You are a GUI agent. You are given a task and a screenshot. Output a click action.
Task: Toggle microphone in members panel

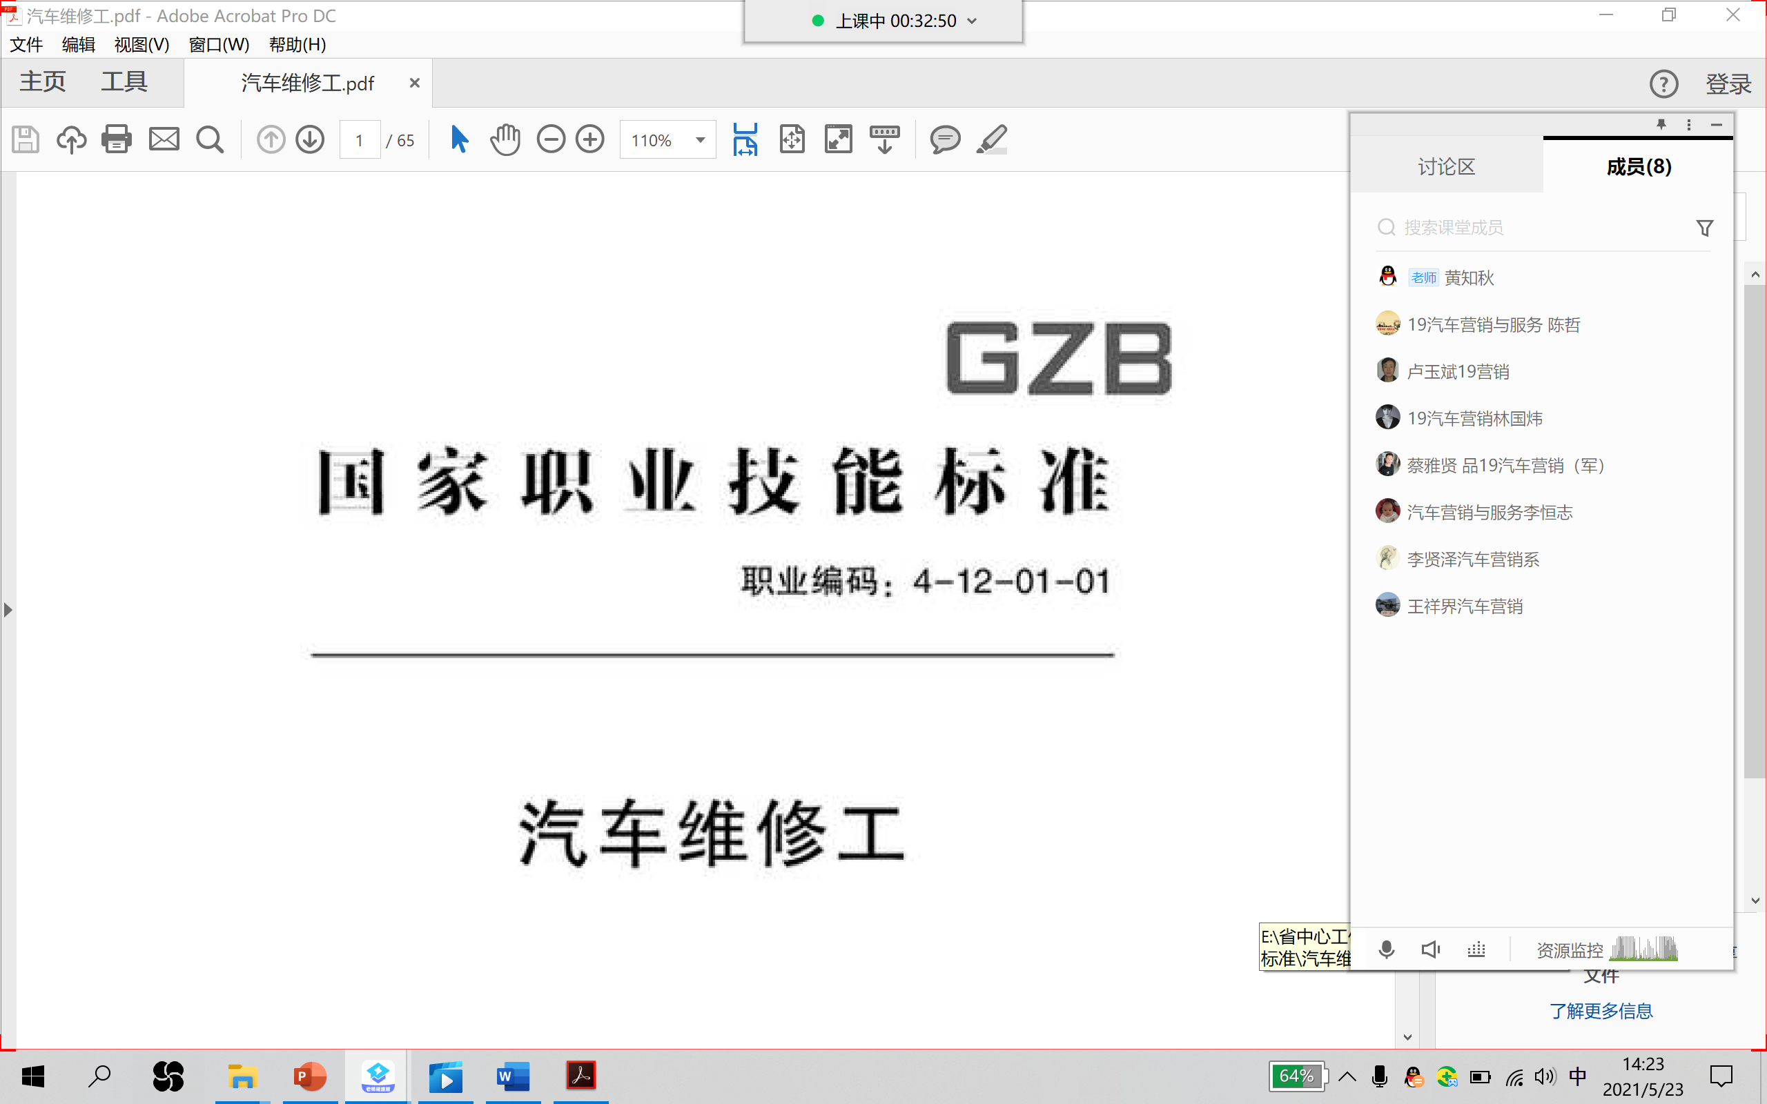[x=1386, y=949]
